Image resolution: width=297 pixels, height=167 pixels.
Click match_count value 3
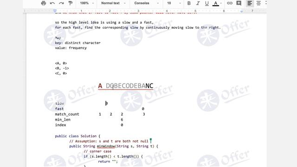click(x=144, y=114)
